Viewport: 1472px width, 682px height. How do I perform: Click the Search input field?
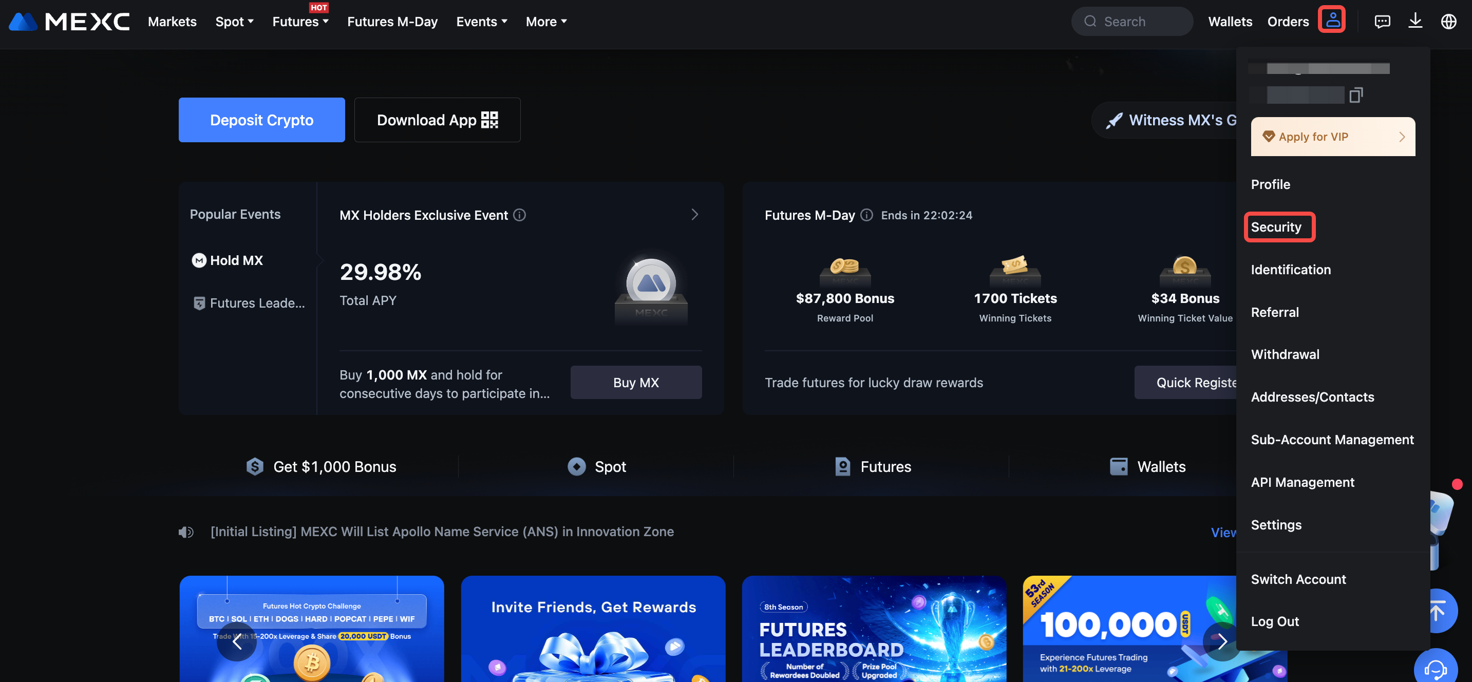pos(1131,22)
